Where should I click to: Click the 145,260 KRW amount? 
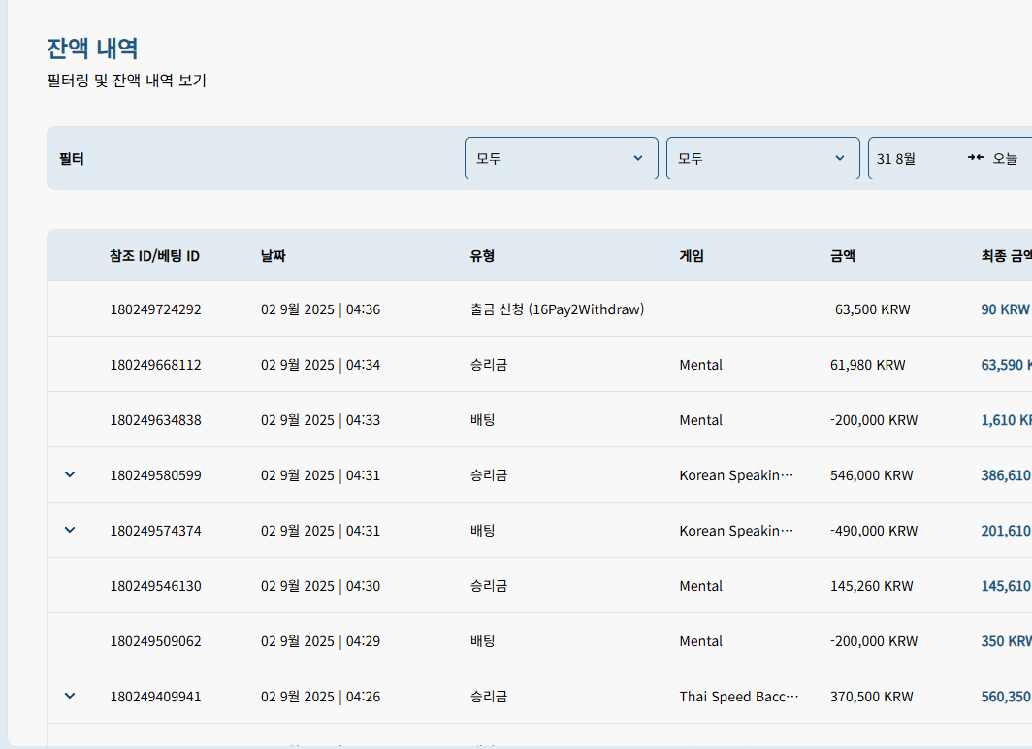point(871,586)
